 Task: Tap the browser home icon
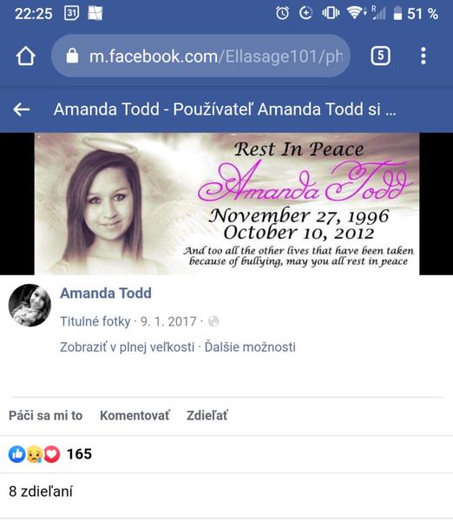(26, 56)
